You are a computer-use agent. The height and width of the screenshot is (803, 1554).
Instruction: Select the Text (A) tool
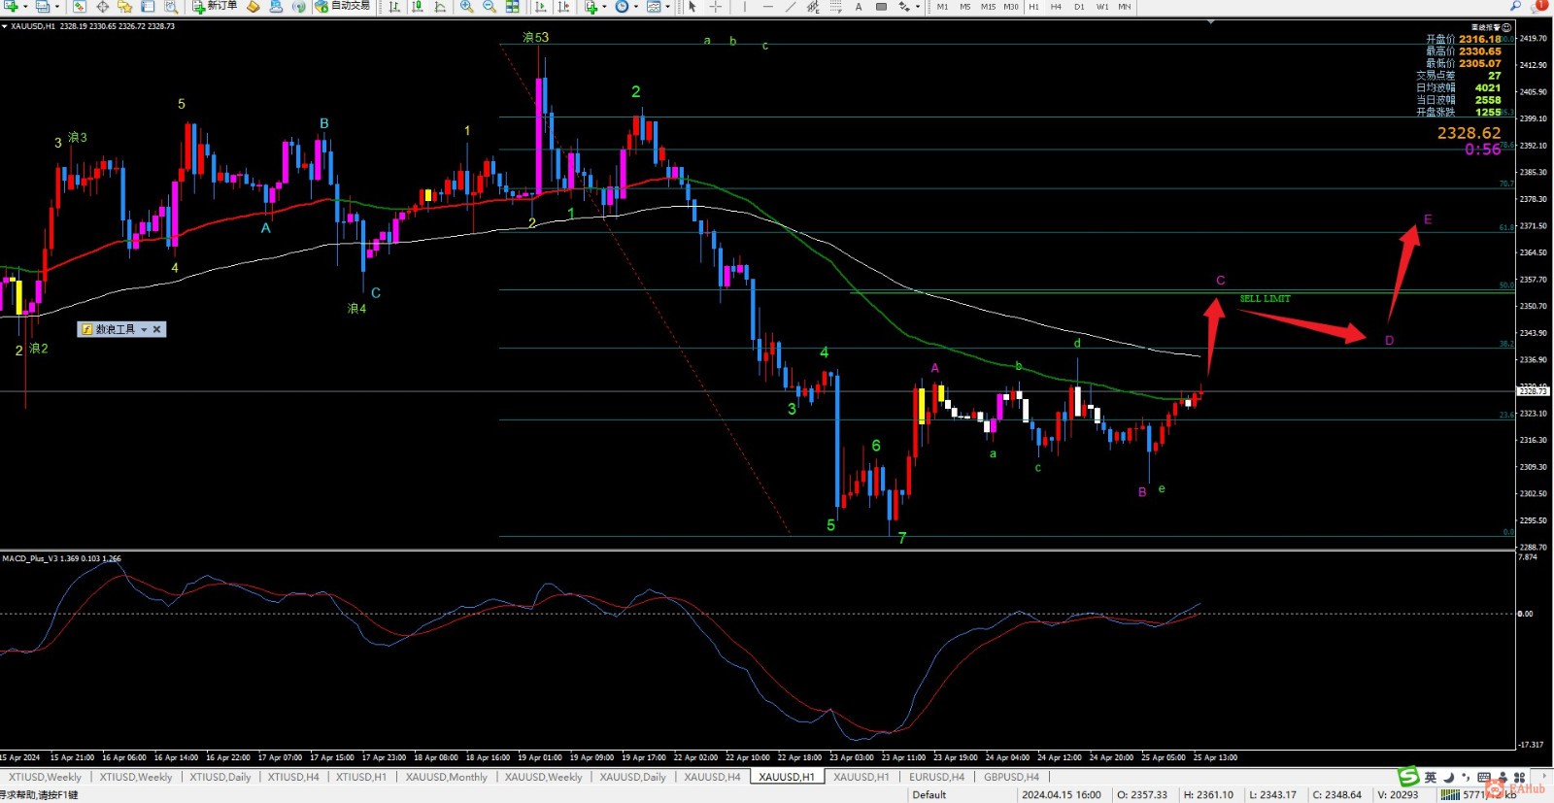coord(859,7)
